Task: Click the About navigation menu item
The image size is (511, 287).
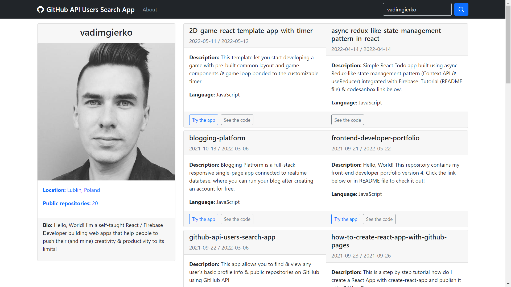Action: [x=150, y=10]
